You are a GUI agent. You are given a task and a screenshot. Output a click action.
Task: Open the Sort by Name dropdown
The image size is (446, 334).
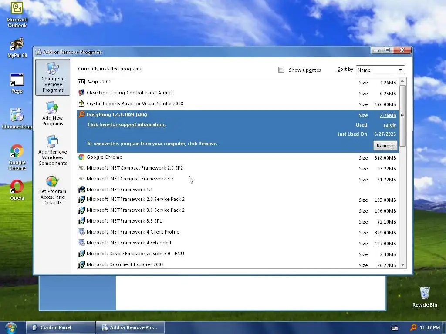(380, 70)
